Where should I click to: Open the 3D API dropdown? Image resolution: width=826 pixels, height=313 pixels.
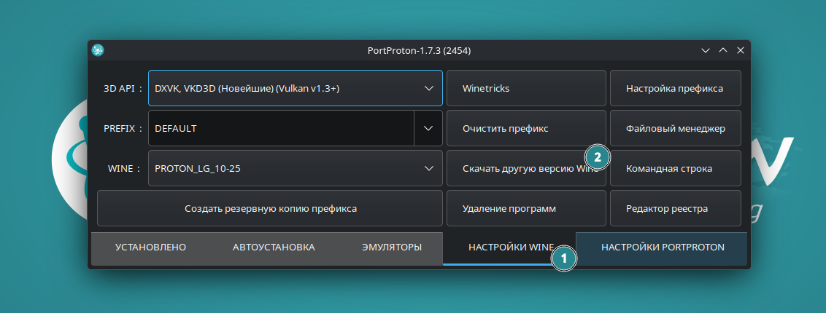295,89
